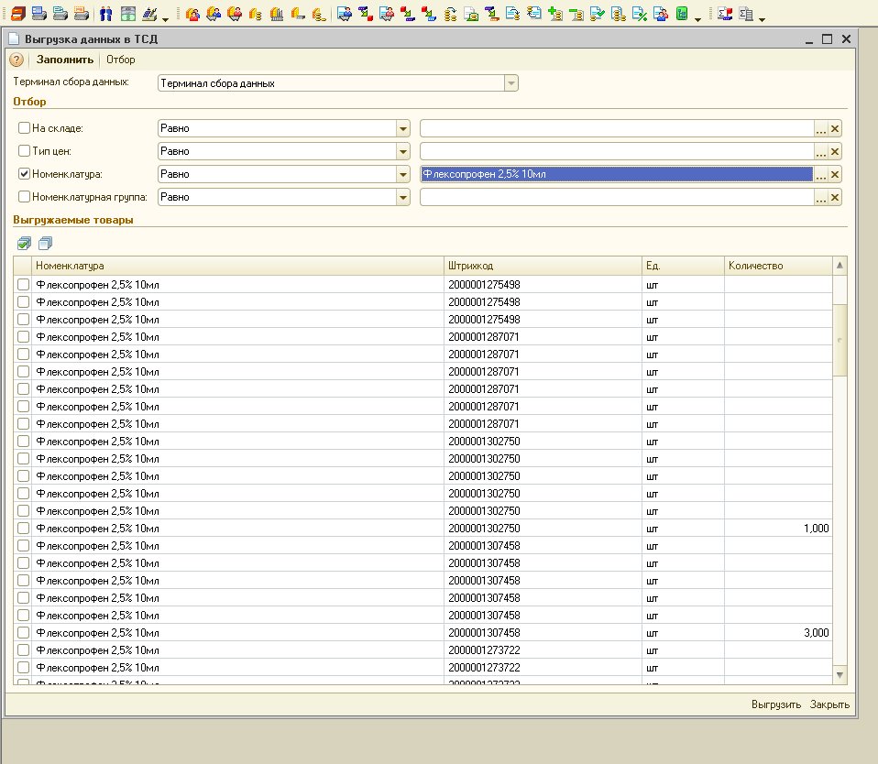This screenshot has height=764, width=878.
Task: Toggle the Тип цен filter checkbox
Action: tap(25, 151)
